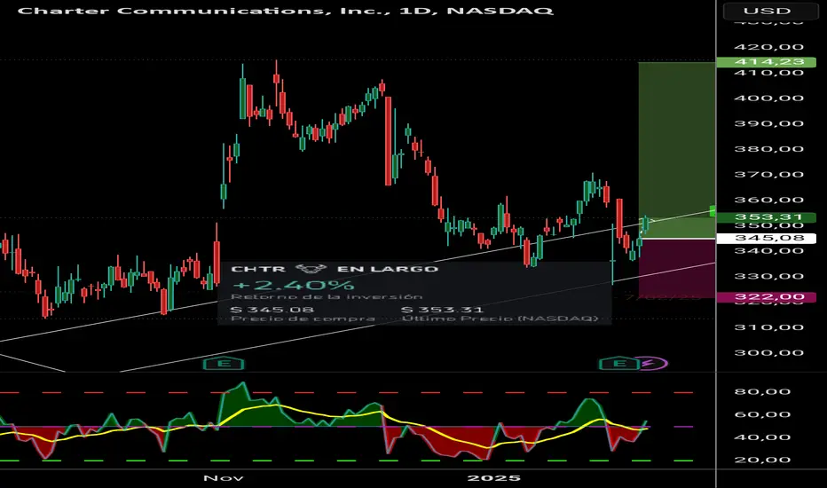Image resolution: width=827 pixels, height=488 pixels.
Task: Click the $ 345.08 purchase price value
Action: pyautogui.click(x=272, y=310)
